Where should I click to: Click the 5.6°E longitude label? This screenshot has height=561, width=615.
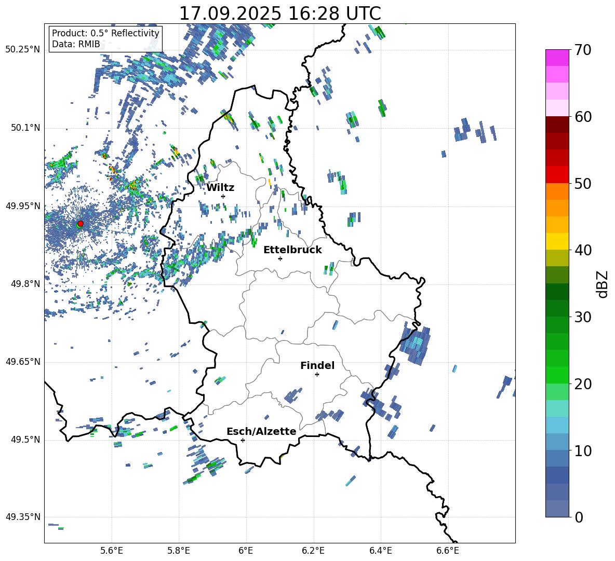(x=112, y=551)
